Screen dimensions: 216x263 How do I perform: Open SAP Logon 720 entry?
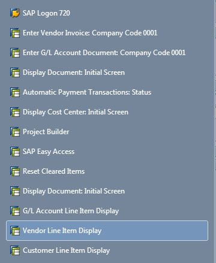(107, 13)
